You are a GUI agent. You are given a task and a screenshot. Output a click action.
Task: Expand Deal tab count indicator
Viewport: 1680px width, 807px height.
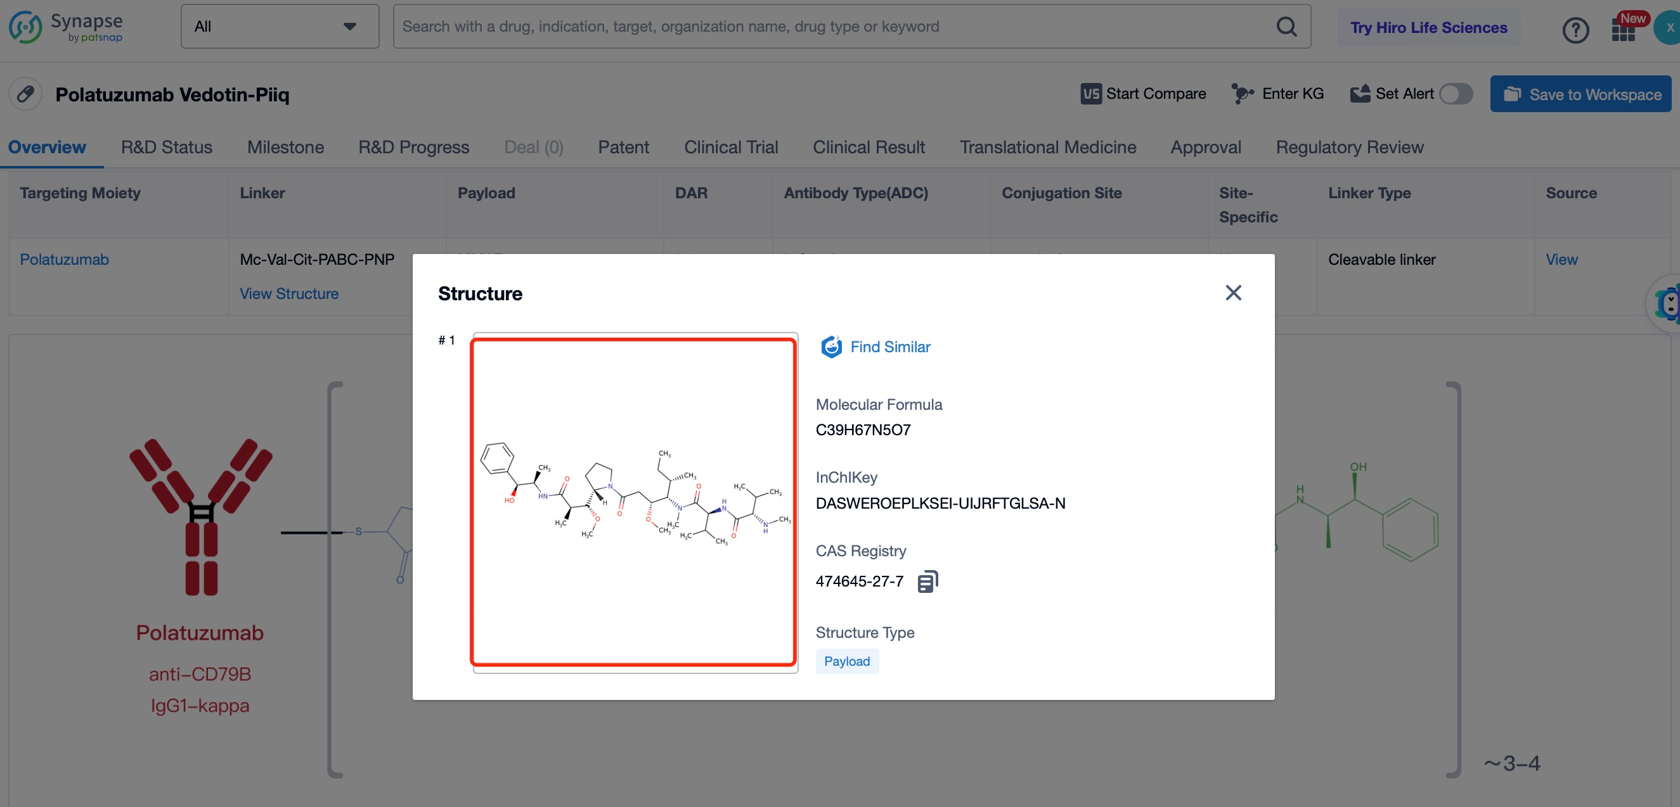coord(534,148)
